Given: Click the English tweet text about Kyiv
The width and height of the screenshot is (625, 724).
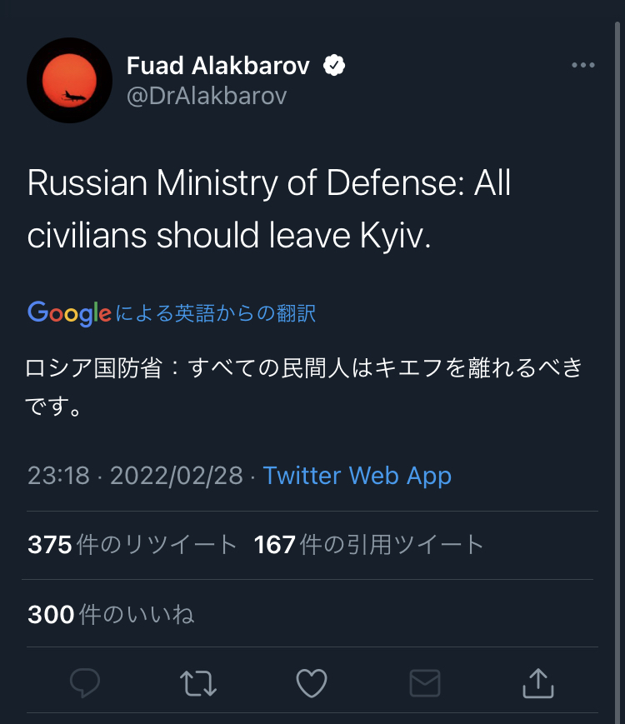Looking at the screenshot, I should pos(268,209).
